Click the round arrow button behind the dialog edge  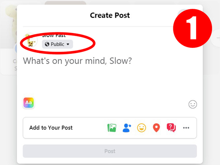(x=216, y=38)
